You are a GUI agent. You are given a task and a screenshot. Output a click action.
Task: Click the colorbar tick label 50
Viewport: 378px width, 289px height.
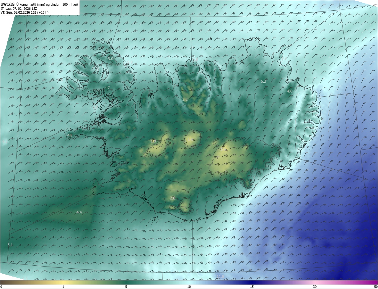[x=375, y=287]
